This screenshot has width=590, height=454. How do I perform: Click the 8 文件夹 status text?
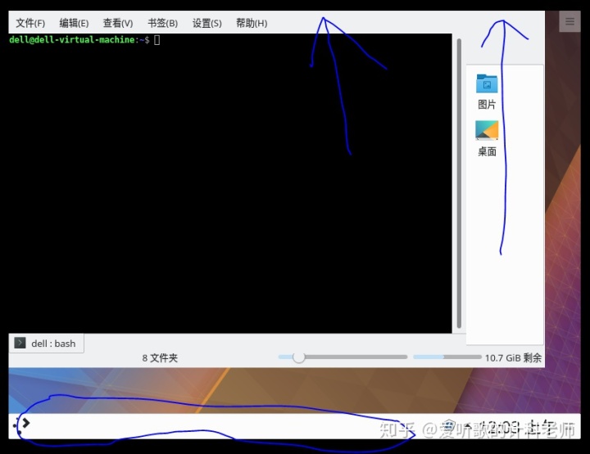[160, 357]
